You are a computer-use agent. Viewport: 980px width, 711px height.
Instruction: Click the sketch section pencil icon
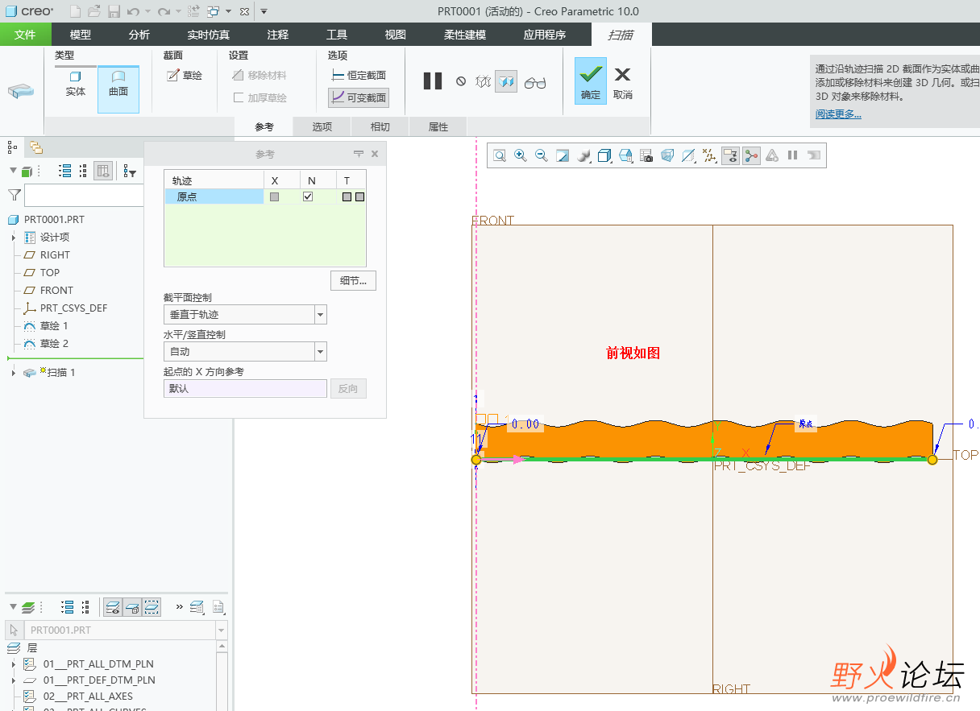[172, 76]
